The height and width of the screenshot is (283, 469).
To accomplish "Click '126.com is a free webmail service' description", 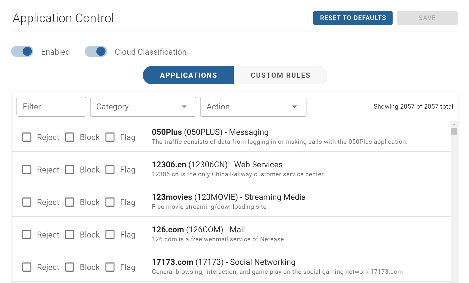I will coord(218,239).
